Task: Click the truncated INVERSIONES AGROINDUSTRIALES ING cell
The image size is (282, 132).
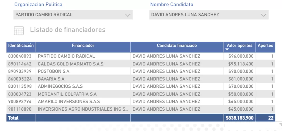Action: pyautogui.click(x=83, y=109)
